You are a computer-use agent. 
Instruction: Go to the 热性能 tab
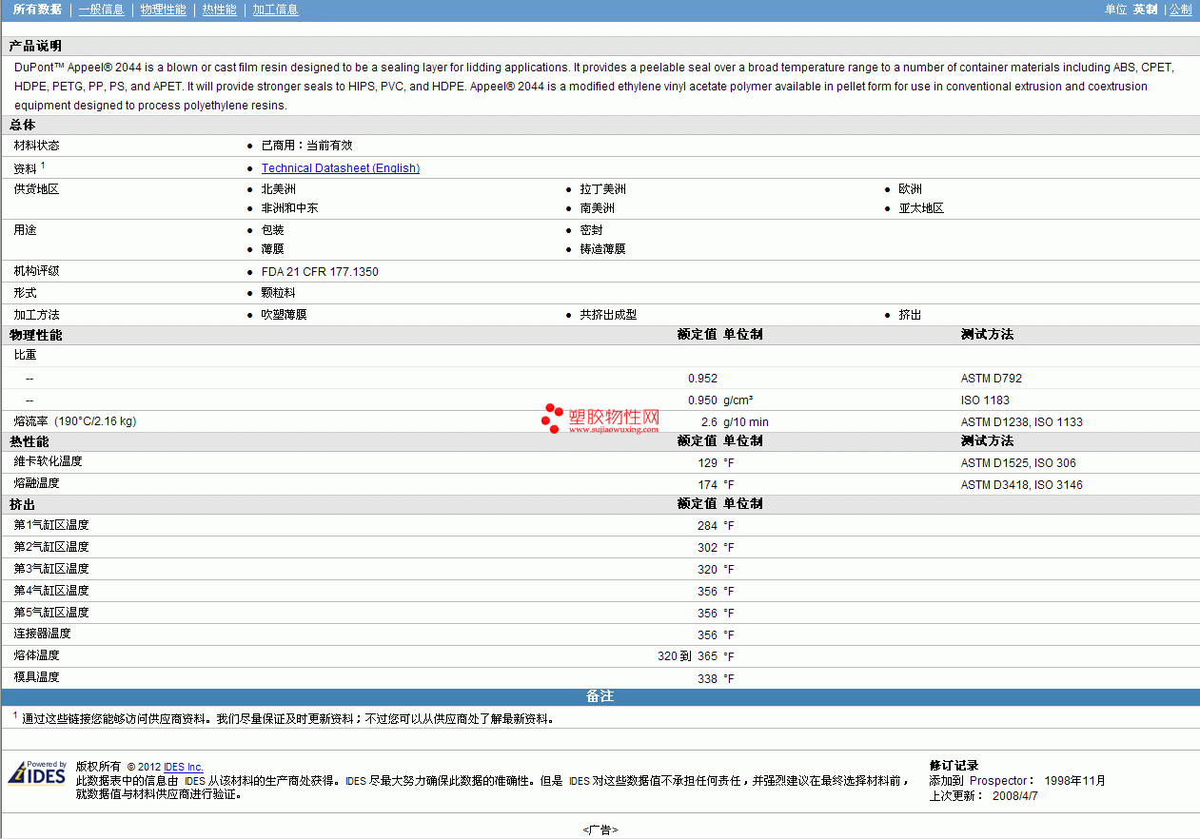point(219,10)
